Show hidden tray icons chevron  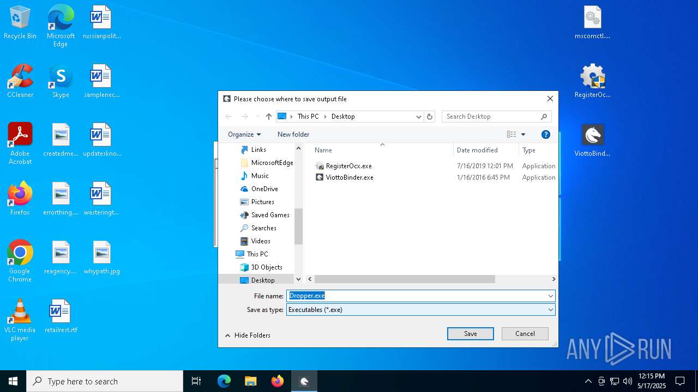(x=588, y=381)
